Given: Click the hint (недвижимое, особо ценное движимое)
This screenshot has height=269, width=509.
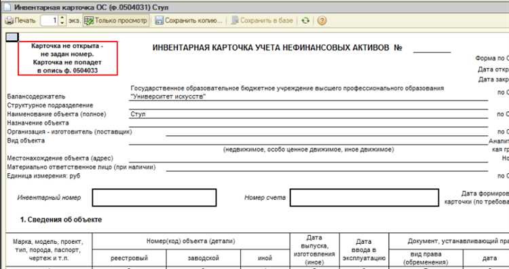Looking at the screenshot, I should [308, 149].
